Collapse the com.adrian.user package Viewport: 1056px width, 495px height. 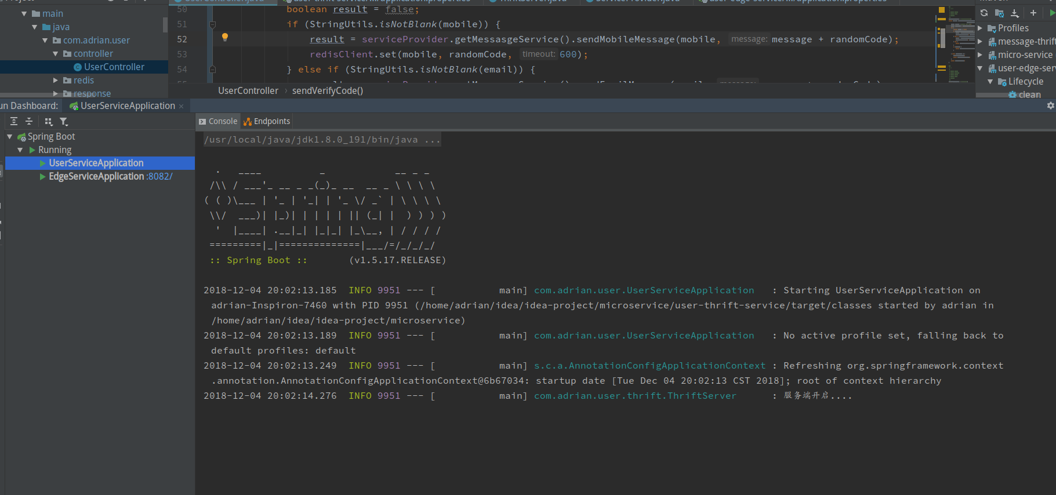[x=45, y=40]
